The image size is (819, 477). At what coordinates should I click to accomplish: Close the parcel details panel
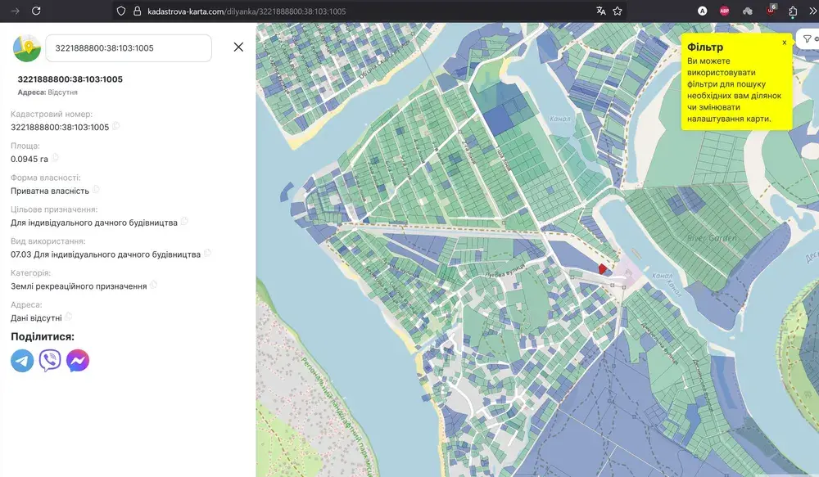pos(238,47)
